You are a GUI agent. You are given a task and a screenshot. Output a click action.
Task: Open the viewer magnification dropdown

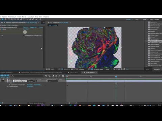click(x=54, y=69)
